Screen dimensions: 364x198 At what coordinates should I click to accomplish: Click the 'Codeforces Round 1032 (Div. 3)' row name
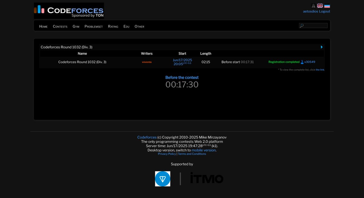(x=82, y=62)
